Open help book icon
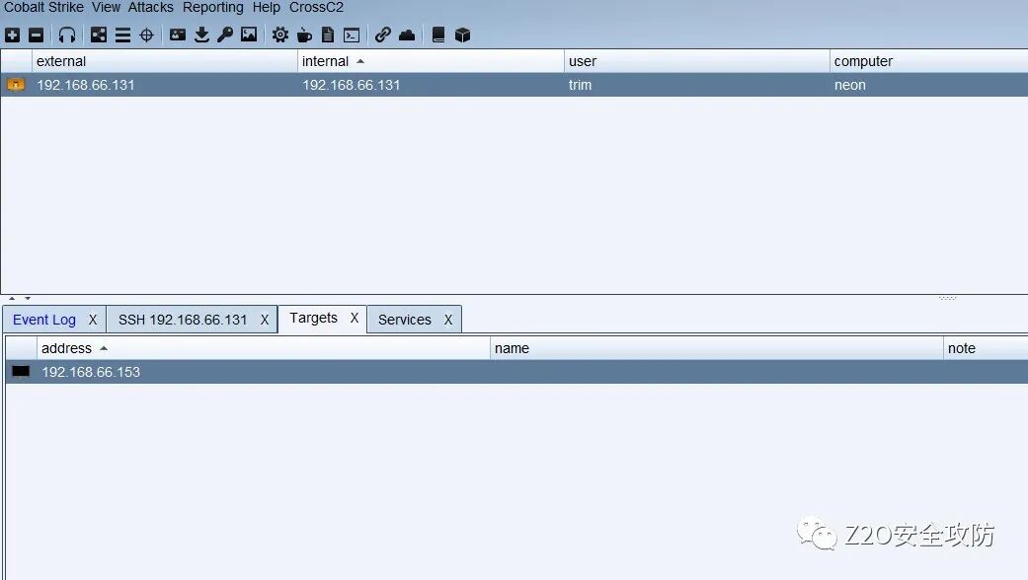The width and height of the screenshot is (1028, 580). tap(438, 36)
